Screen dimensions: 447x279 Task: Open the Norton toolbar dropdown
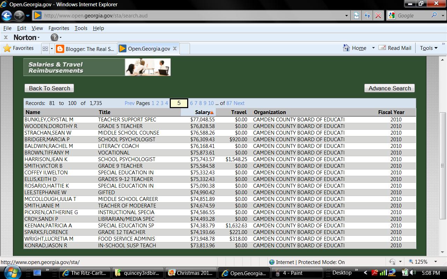click(x=38, y=38)
